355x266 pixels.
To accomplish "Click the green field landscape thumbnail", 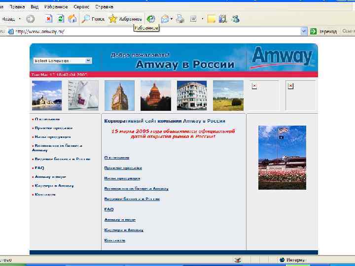I will pyautogui.click(x=228, y=96).
